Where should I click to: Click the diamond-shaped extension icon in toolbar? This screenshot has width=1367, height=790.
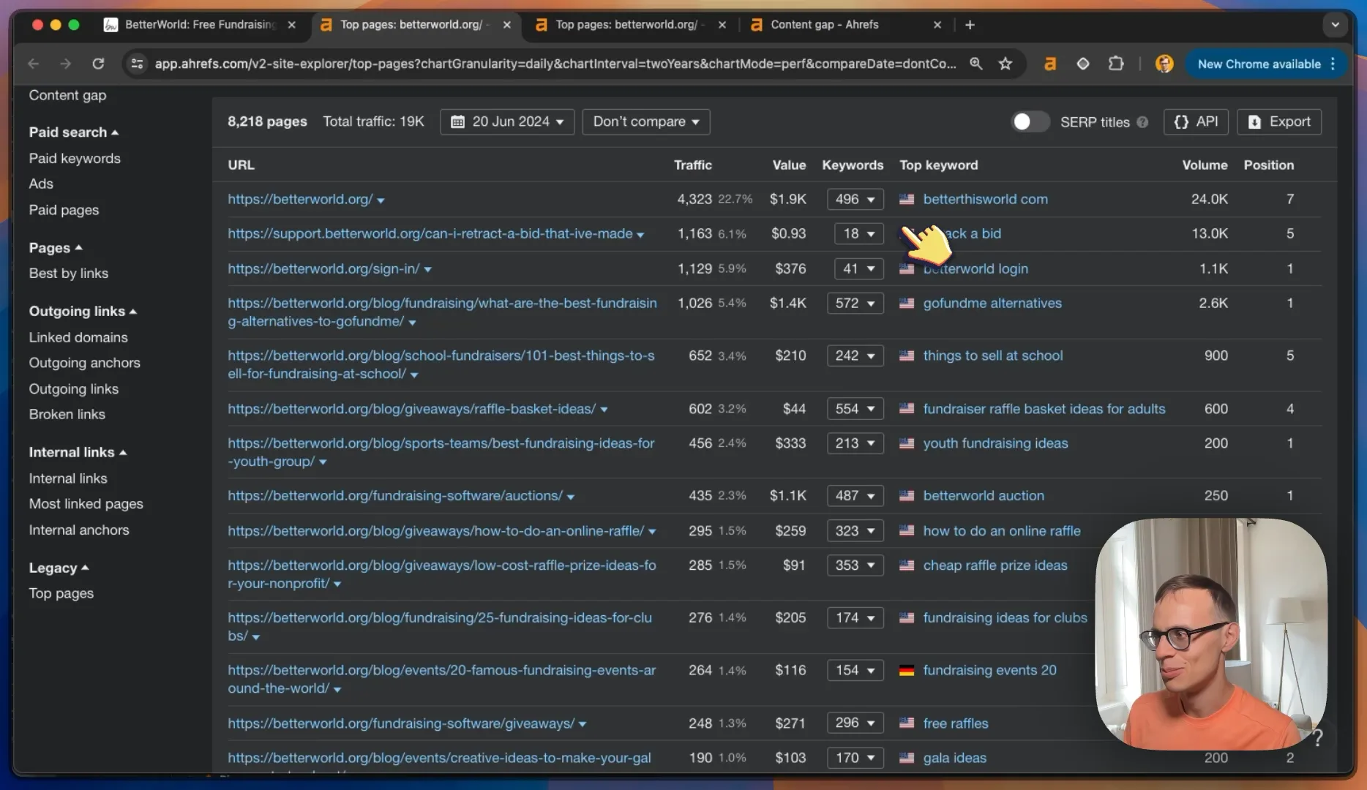pos(1083,64)
